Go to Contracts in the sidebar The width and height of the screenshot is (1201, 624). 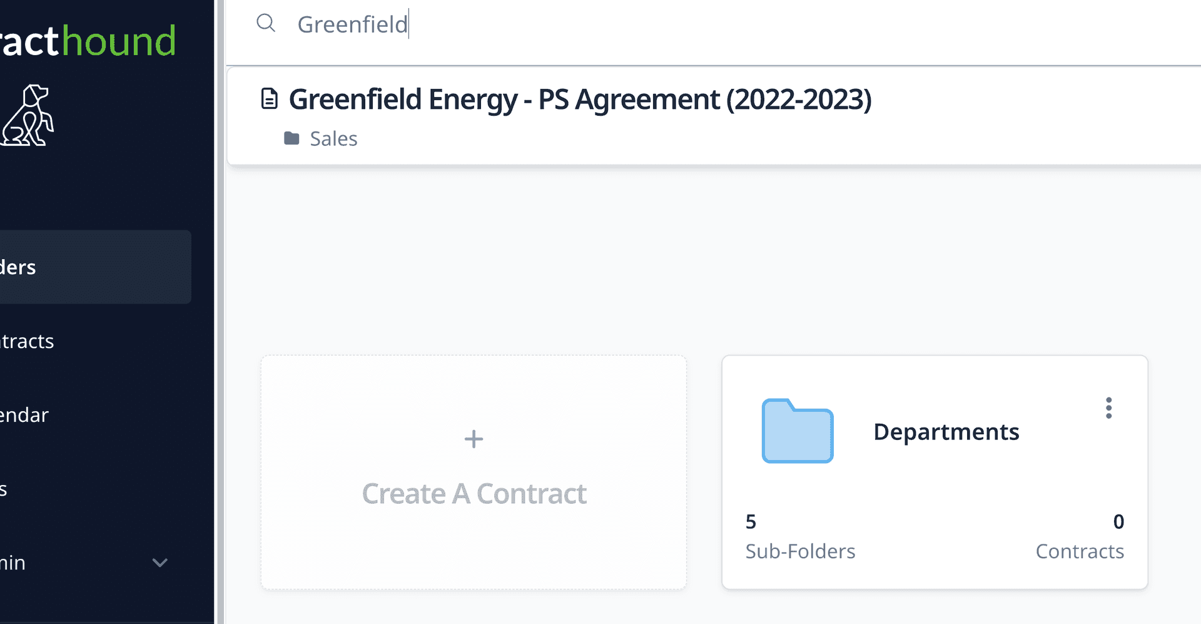click(x=27, y=341)
